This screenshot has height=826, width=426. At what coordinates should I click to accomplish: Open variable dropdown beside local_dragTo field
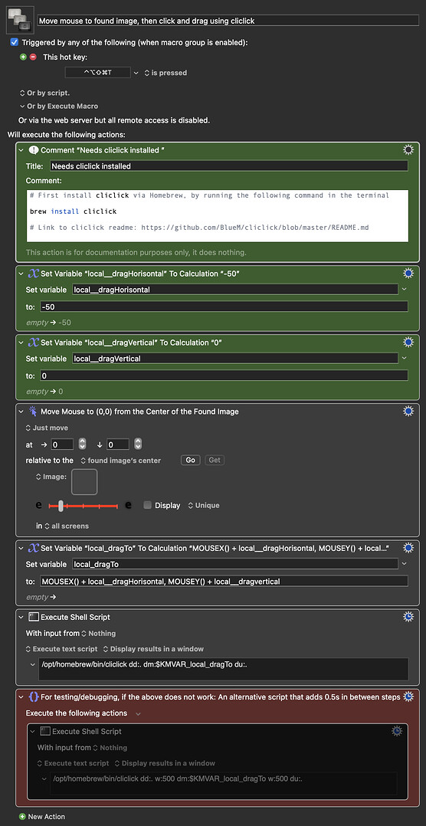point(404,564)
